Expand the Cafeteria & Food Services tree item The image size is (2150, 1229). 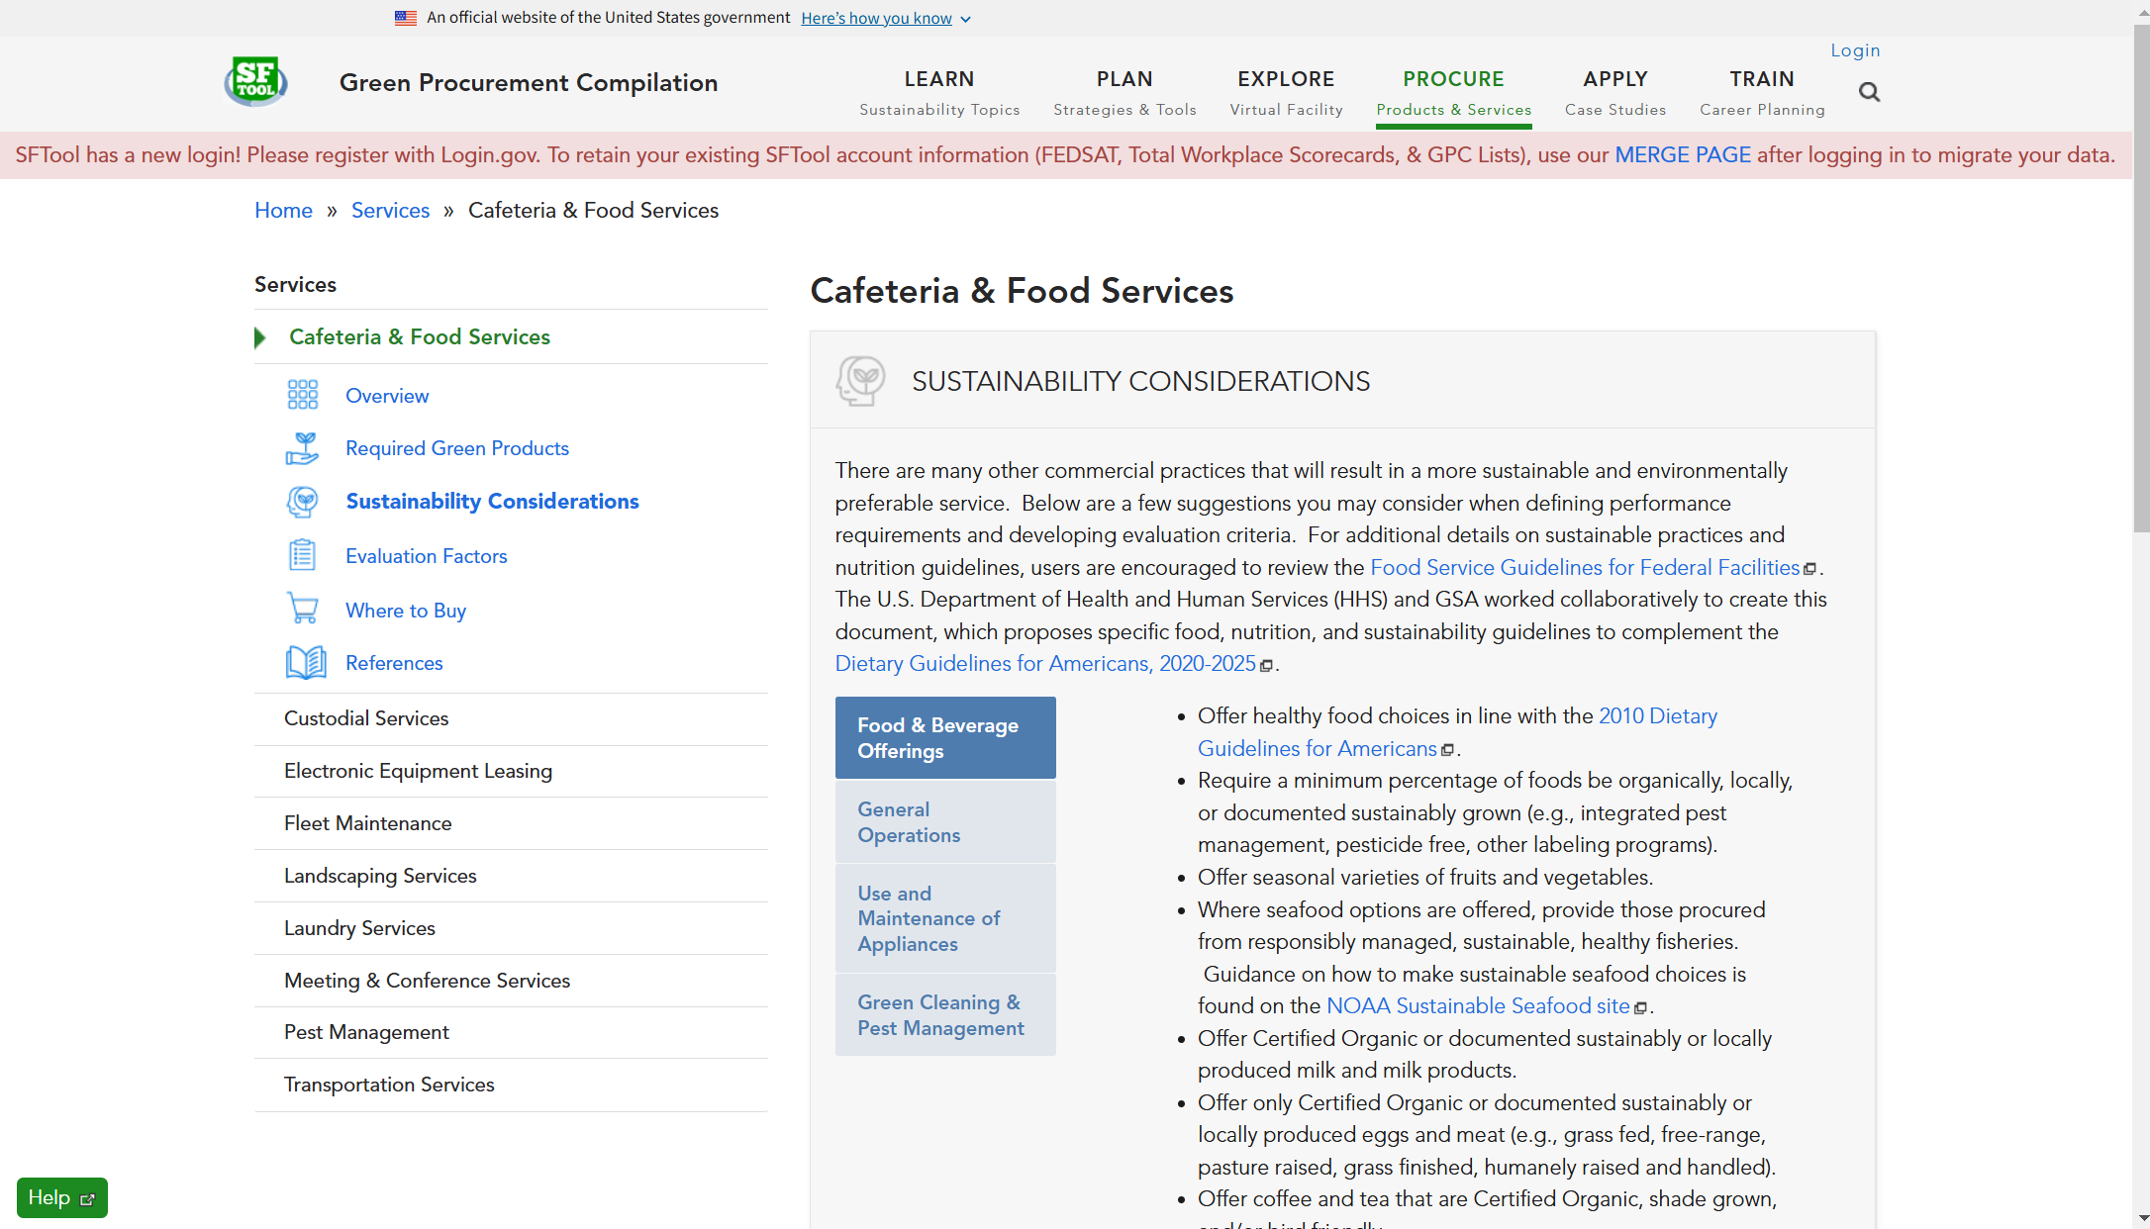tap(263, 337)
